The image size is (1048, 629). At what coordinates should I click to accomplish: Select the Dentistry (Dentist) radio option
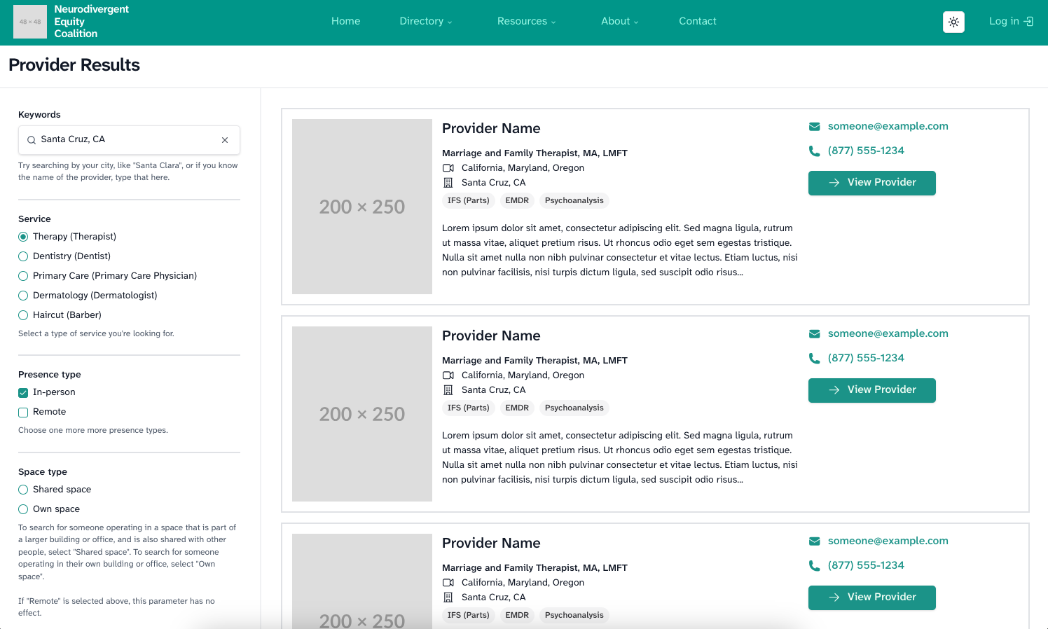pos(23,256)
